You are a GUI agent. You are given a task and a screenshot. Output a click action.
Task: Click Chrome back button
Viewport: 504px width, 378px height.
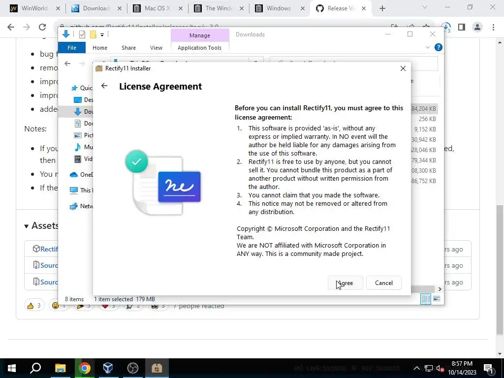pos(11,27)
